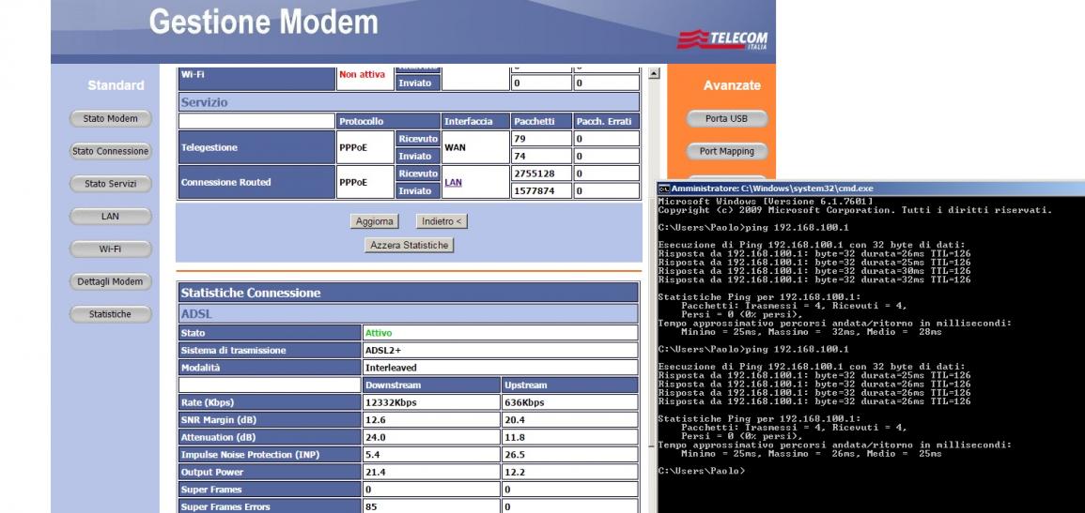Image resolution: width=1085 pixels, height=513 pixels.
Task: Go to Stato Connessione
Action: (110, 151)
